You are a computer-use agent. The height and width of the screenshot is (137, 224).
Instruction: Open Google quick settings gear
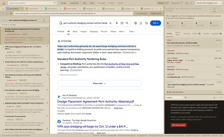pyautogui.click(x=135, y=23)
